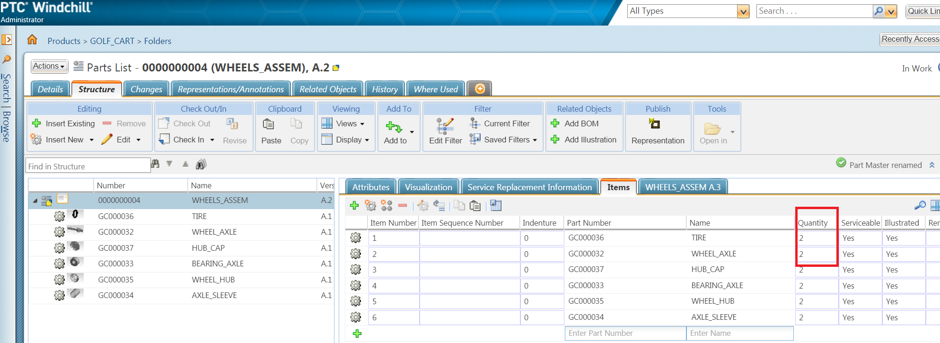The width and height of the screenshot is (940, 343).
Task: Open the Add to dropdown arrow
Action: pos(412,132)
